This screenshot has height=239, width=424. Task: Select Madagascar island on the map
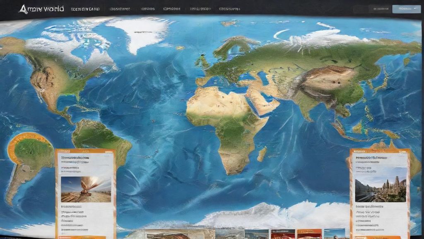(262, 154)
